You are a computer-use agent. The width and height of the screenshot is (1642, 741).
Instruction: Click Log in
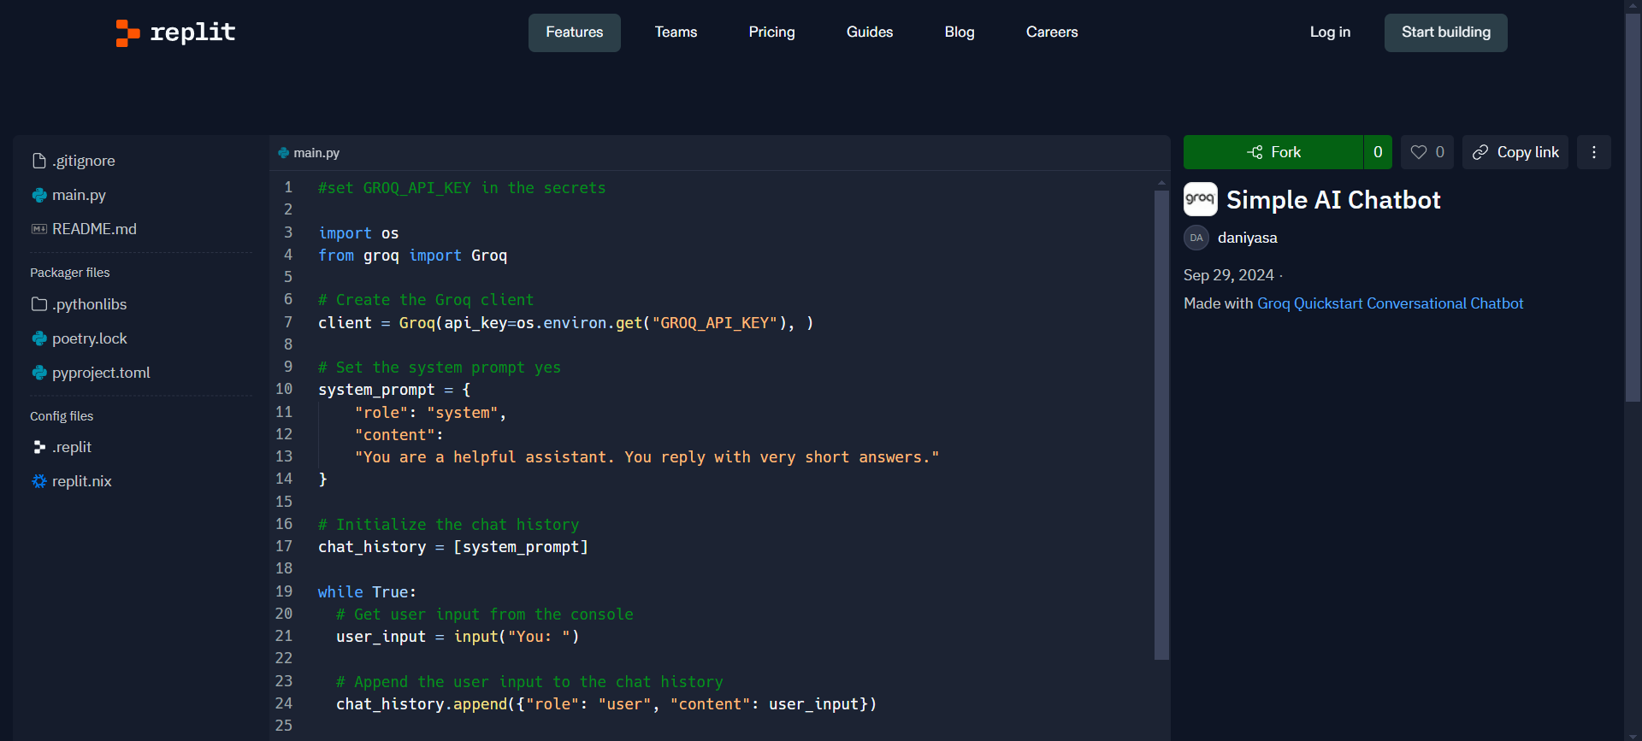click(x=1330, y=32)
